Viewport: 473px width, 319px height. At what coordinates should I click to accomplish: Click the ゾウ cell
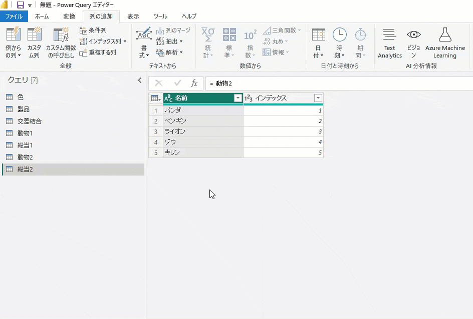pos(203,142)
